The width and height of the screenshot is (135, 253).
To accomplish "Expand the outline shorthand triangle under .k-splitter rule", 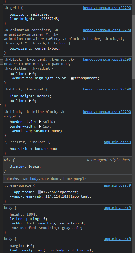I will (30, 74).
